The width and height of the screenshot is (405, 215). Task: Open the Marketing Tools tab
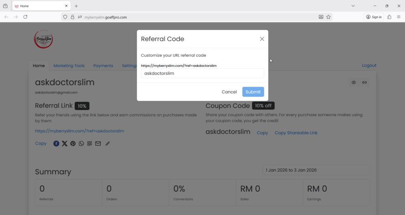coord(69,66)
